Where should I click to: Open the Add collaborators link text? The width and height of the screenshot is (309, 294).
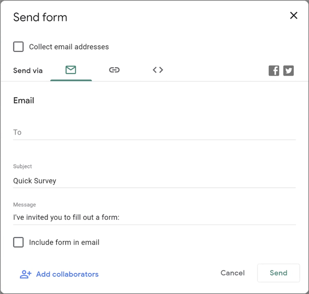click(67, 274)
